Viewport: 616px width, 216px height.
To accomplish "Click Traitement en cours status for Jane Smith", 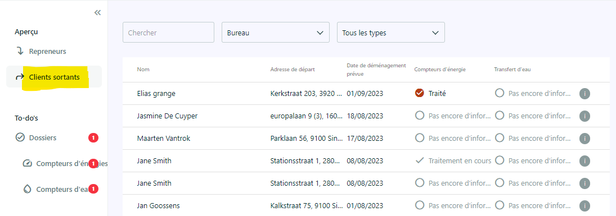I will [x=460, y=160].
